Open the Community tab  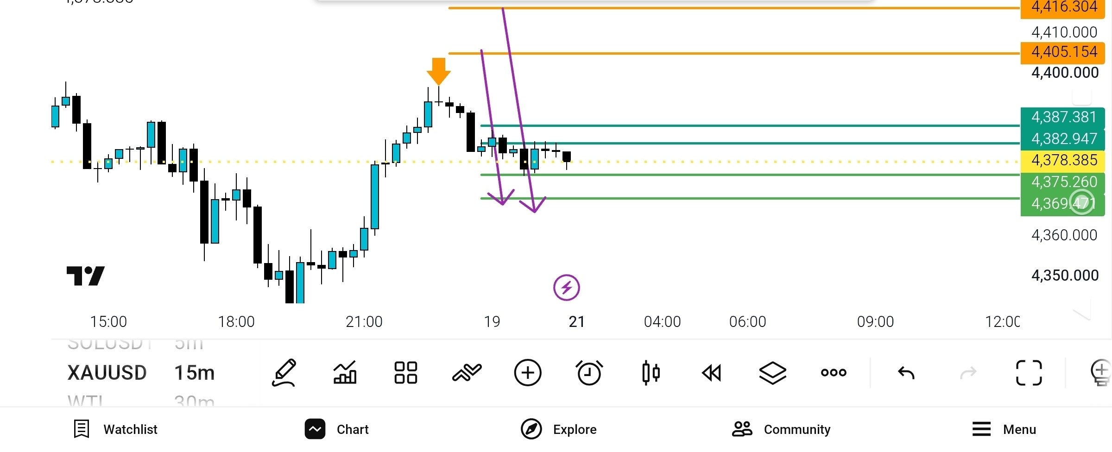(781, 429)
